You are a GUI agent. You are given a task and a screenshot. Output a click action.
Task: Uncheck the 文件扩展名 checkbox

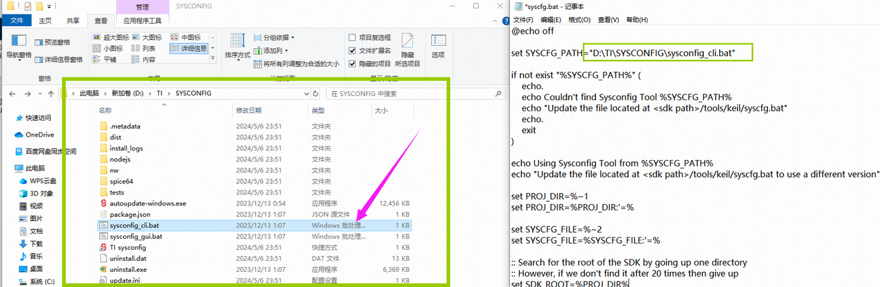(x=353, y=51)
